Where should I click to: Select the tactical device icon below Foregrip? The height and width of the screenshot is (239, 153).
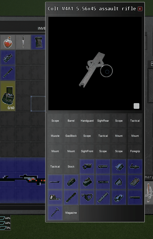click(x=135, y=167)
